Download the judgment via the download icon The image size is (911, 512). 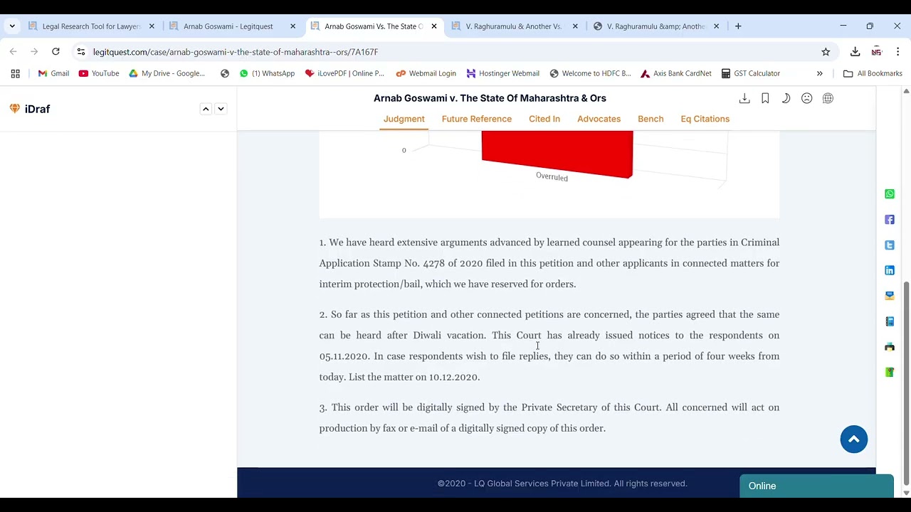tap(744, 98)
